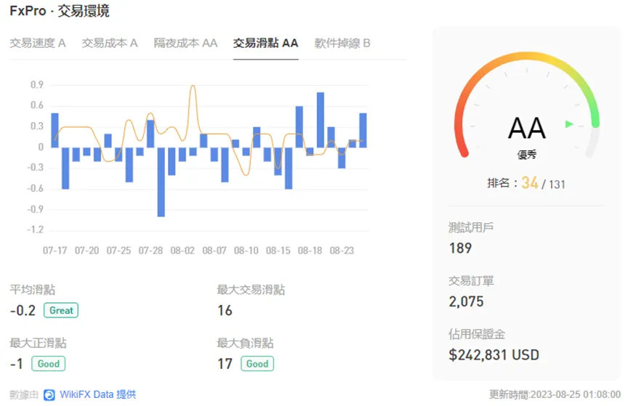This screenshot has width=628, height=406.
Task: Click the 更新時間 timestamp text
Action: point(555,394)
